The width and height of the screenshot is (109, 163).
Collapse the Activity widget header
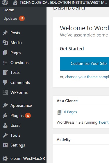coord(81,140)
